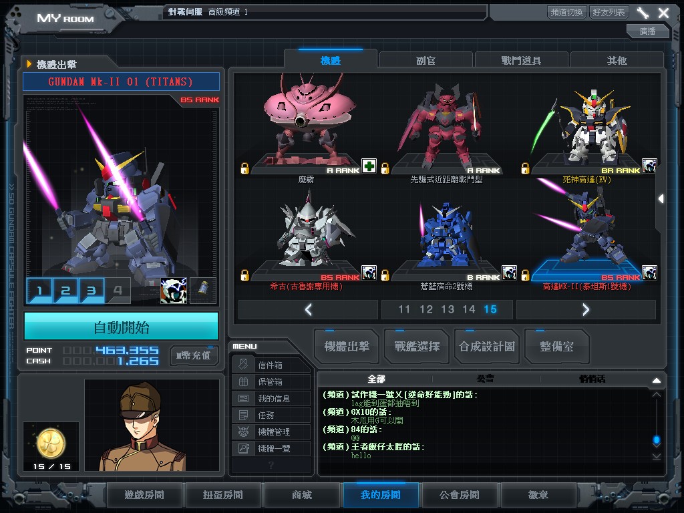Switch to the 機體 tab

pos(330,60)
